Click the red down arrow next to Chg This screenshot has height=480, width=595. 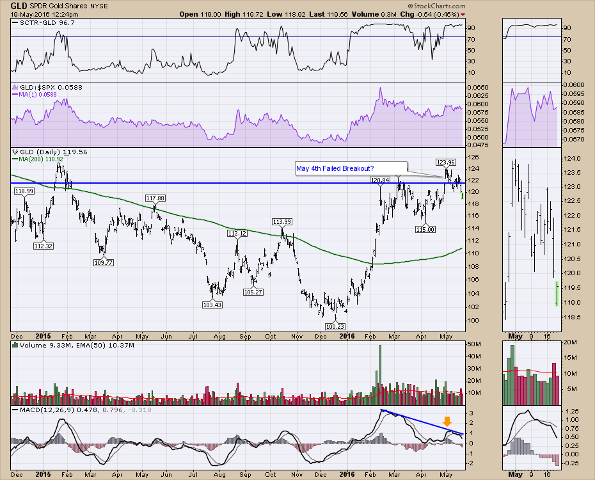(x=463, y=15)
